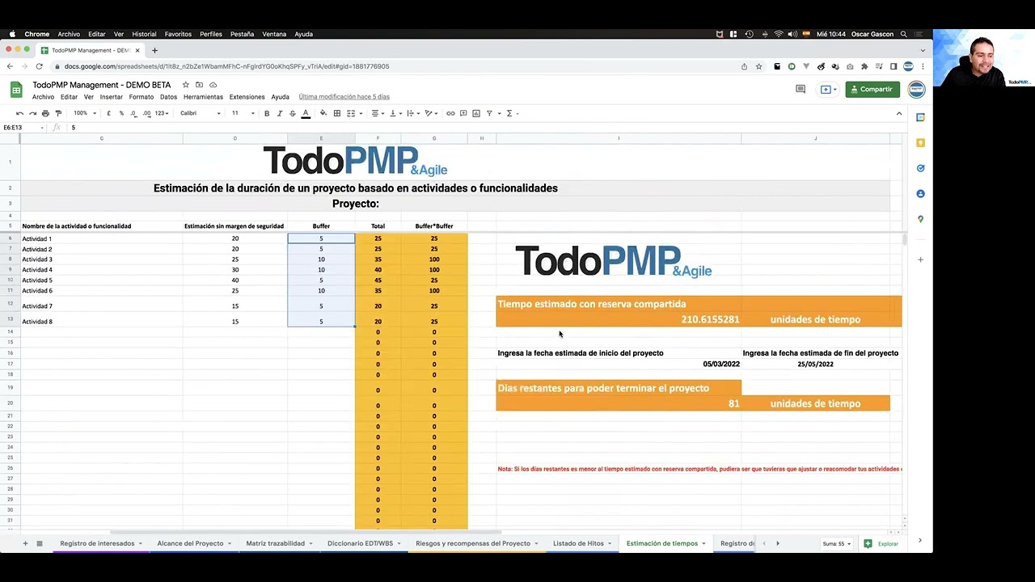Image resolution: width=1035 pixels, height=582 pixels.
Task: Open the 123 number format dropdown
Action: pos(162,113)
